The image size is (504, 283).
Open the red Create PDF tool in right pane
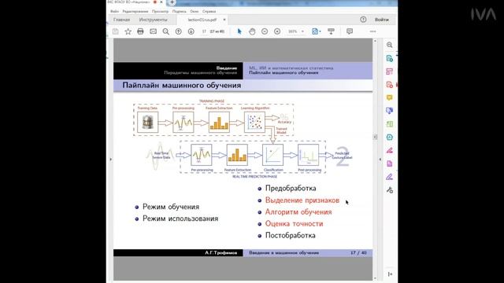click(390, 85)
